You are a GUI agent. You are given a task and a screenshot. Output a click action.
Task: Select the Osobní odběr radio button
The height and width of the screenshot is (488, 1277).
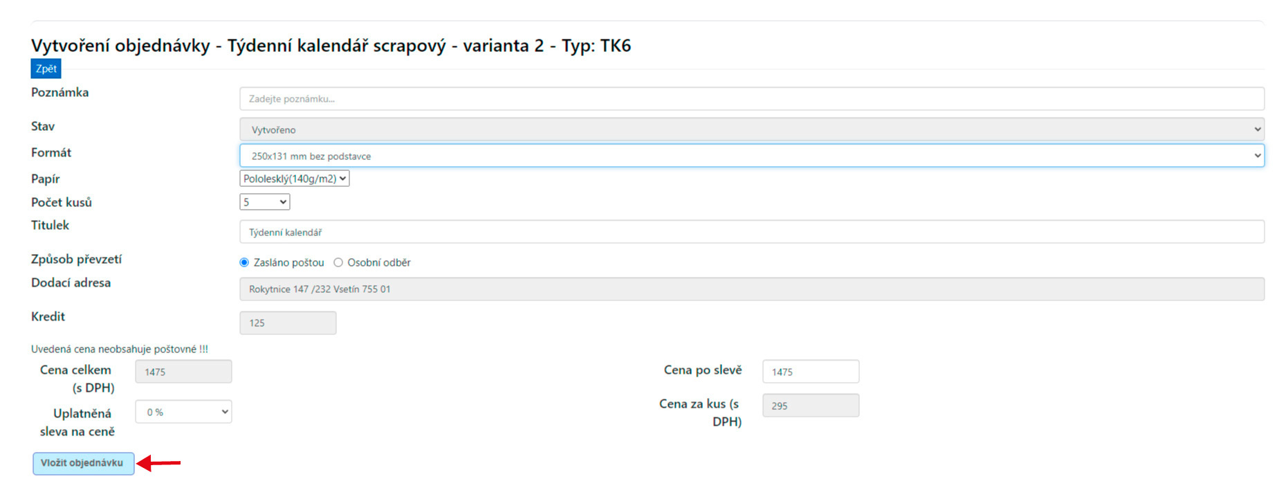[338, 262]
